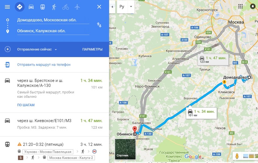
Task: Select the best route mode icon
Action: [20, 7]
